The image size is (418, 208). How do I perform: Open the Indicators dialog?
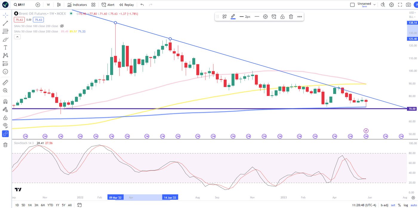(77, 5)
